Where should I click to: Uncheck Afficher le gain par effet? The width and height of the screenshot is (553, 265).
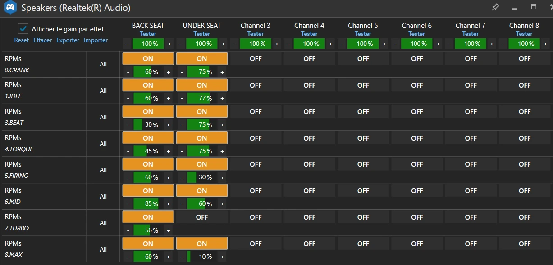click(23, 29)
